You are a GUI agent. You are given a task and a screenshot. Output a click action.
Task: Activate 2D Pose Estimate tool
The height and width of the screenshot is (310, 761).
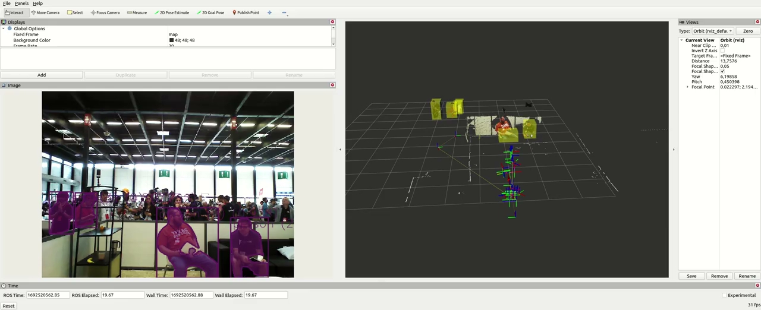coord(172,12)
